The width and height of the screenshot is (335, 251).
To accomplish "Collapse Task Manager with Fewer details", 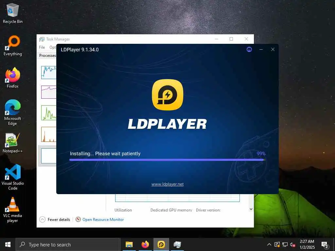I will pyautogui.click(x=55, y=219).
